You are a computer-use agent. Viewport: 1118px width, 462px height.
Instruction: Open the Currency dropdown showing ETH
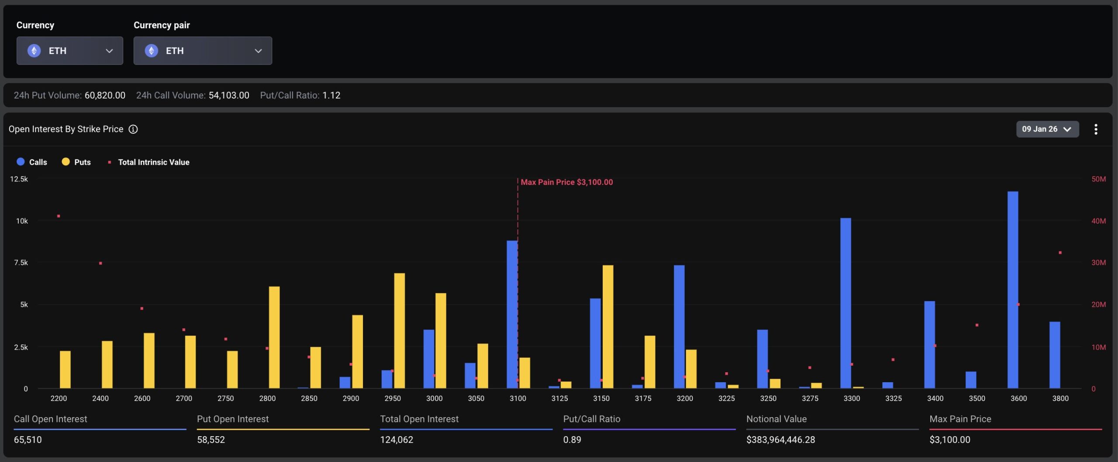pos(70,51)
